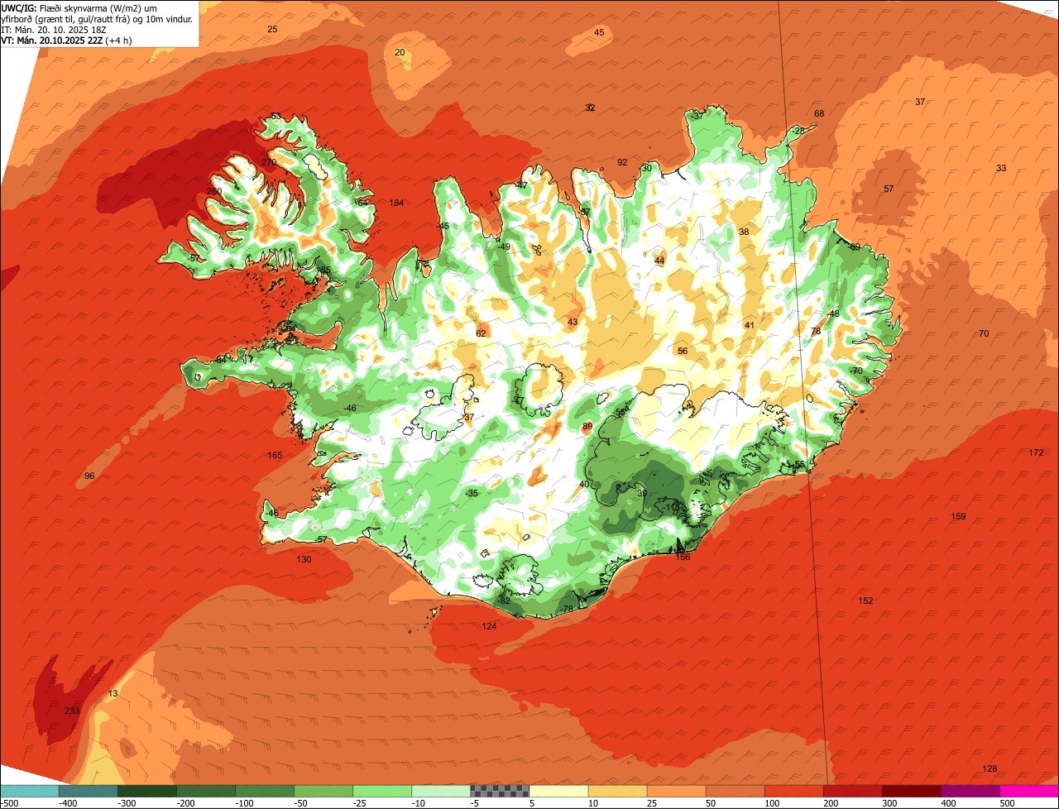The width and height of the screenshot is (1059, 809).
Task: Click the map value 64 in Westfjords
Action: tap(362, 203)
